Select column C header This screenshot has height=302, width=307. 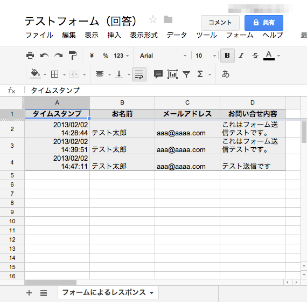187,102
